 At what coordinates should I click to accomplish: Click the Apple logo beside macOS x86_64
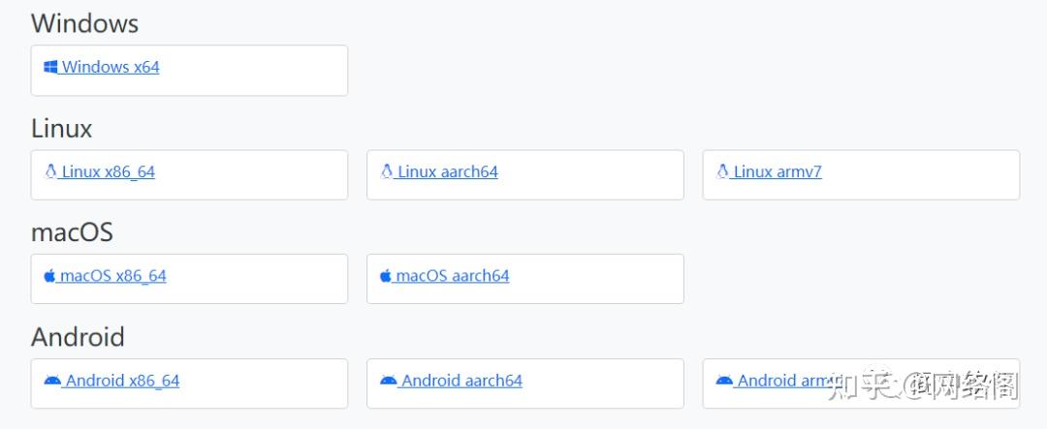(49, 276)
